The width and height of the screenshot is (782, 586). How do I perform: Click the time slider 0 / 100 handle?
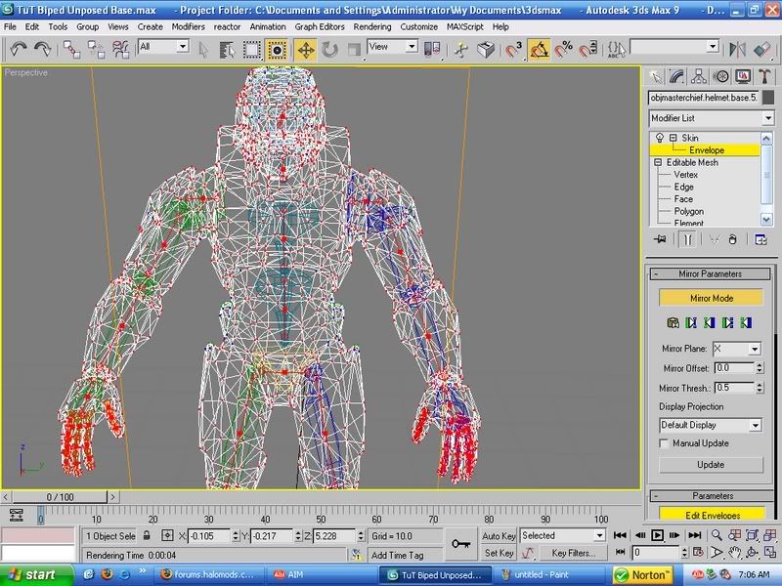click(x=60, y=497)
